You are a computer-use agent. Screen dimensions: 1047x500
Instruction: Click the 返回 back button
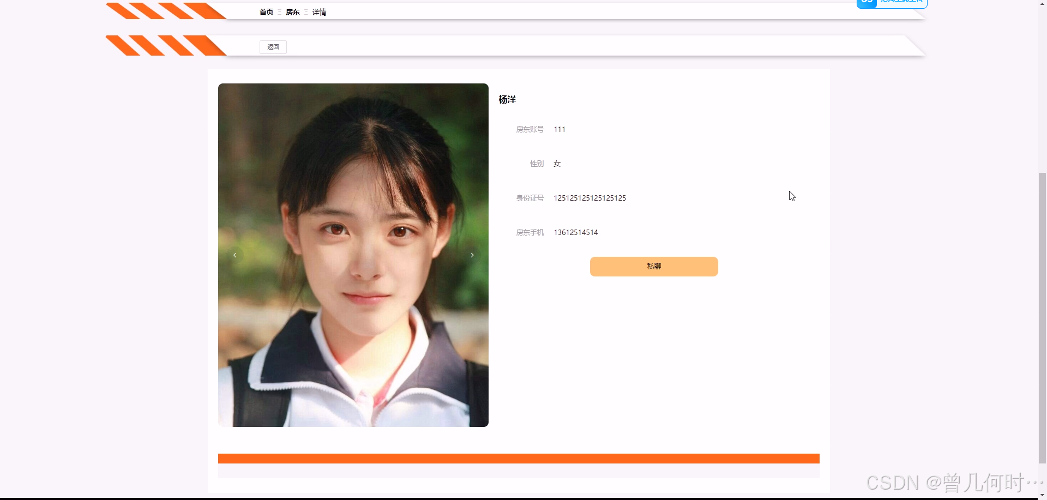click(x=273, y=47)
